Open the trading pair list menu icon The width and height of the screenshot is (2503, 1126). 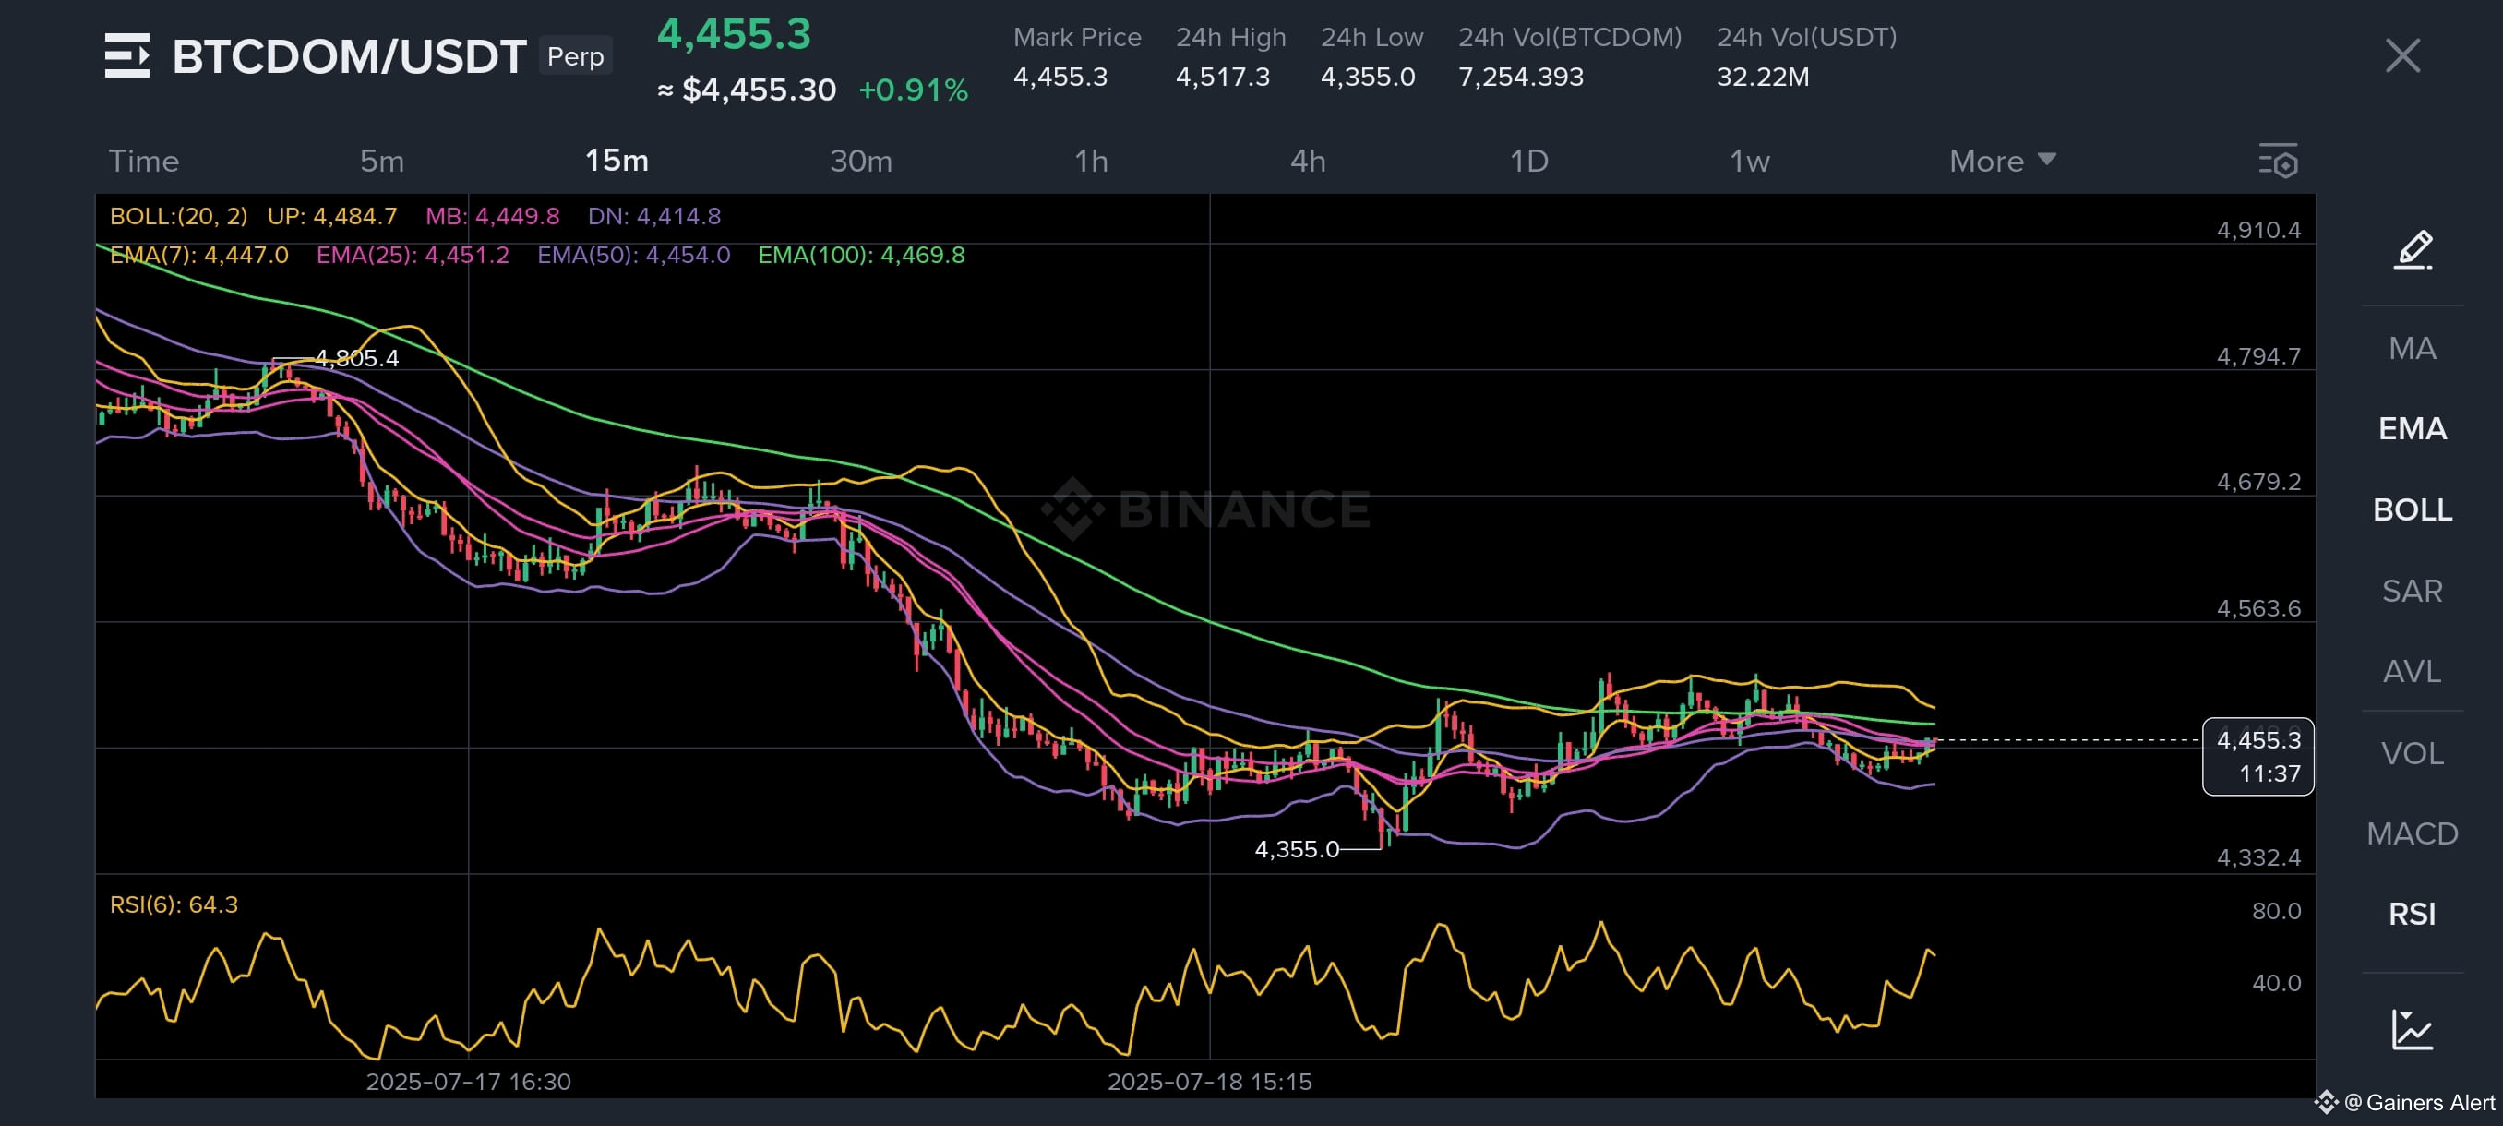tap(127, 55)
